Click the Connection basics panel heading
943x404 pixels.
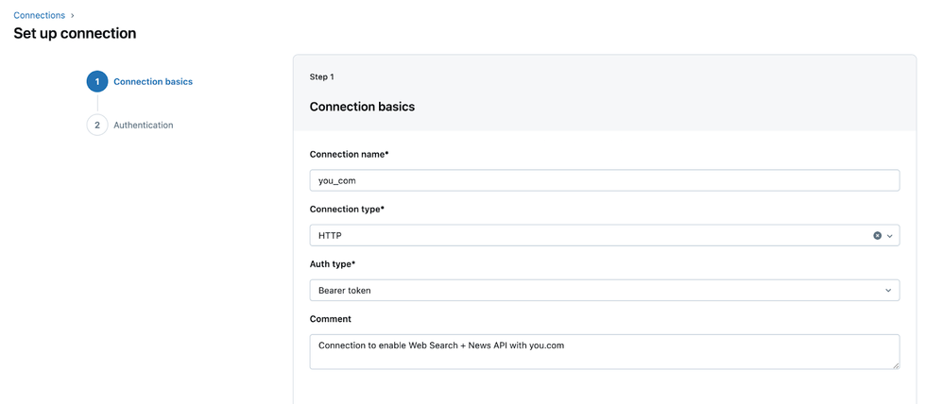point(362,107)
